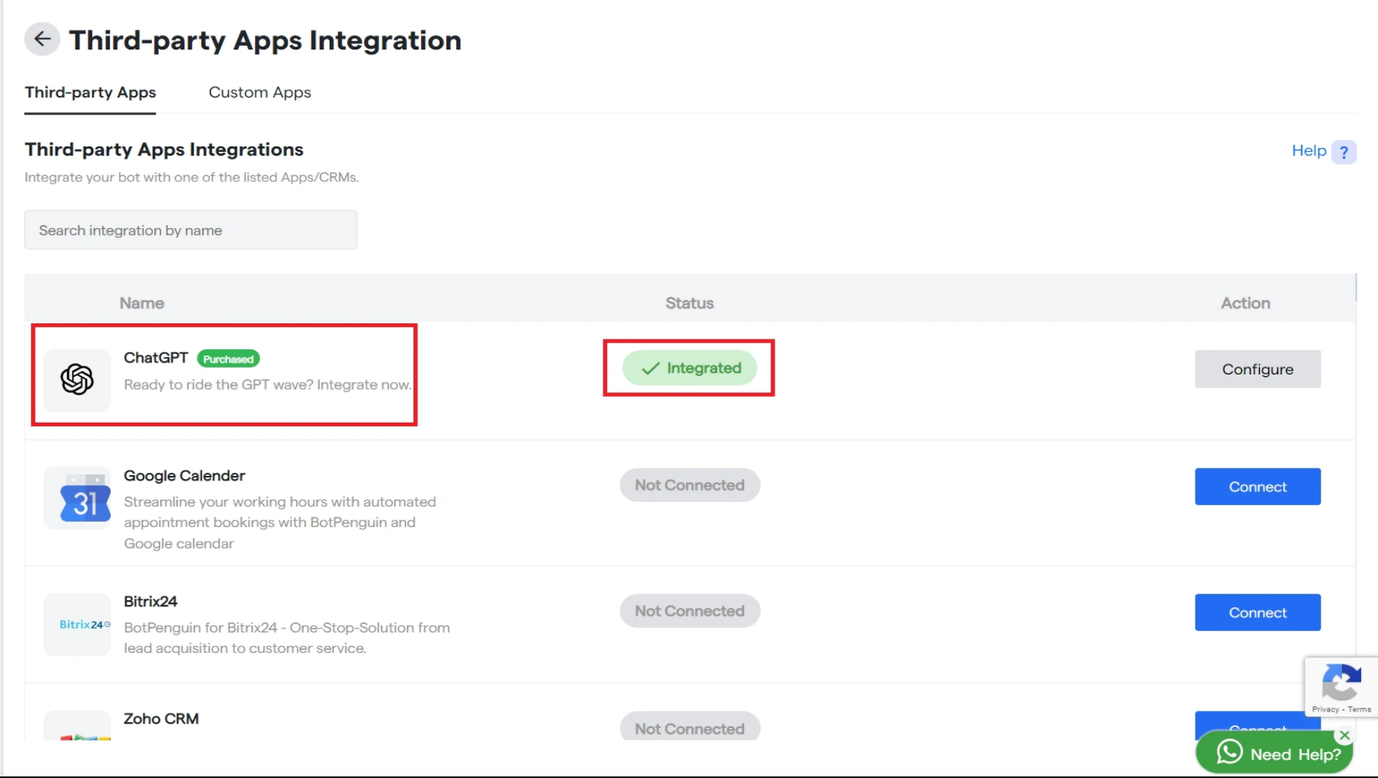1378x778 pixels.
Task: Click 'BotPenguin for Bitrix24' description text
Action: pos(287,638)
